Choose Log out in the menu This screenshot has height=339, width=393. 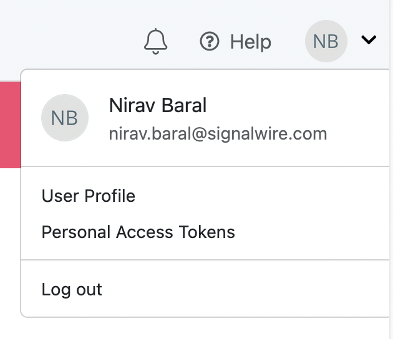click(72, 290)
